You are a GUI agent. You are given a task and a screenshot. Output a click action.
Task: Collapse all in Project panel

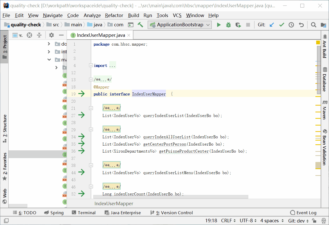click(x=39, y=35)
